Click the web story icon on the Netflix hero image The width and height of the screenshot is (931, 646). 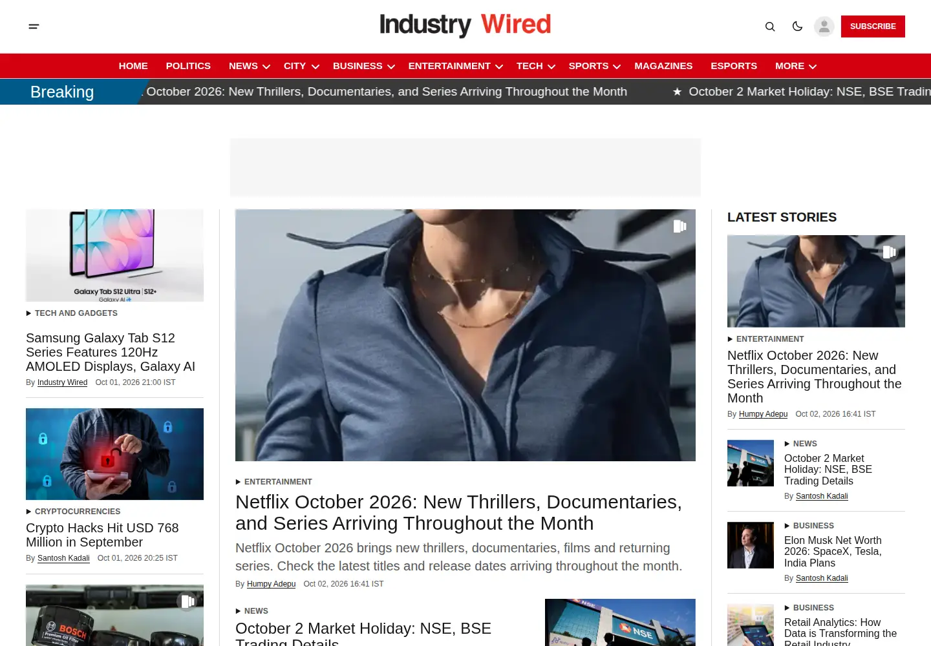pos(680,226)
